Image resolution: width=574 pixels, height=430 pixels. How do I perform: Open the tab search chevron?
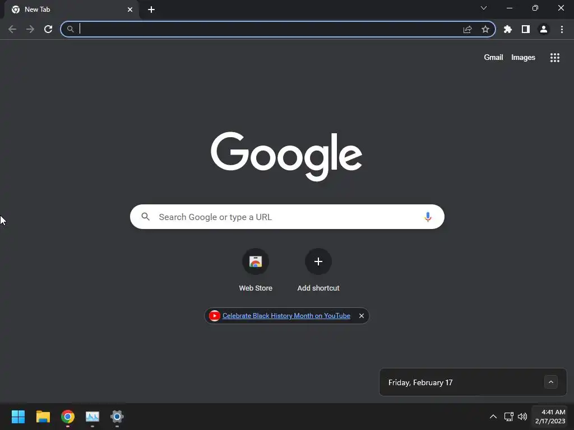click(x=484, y=8)
